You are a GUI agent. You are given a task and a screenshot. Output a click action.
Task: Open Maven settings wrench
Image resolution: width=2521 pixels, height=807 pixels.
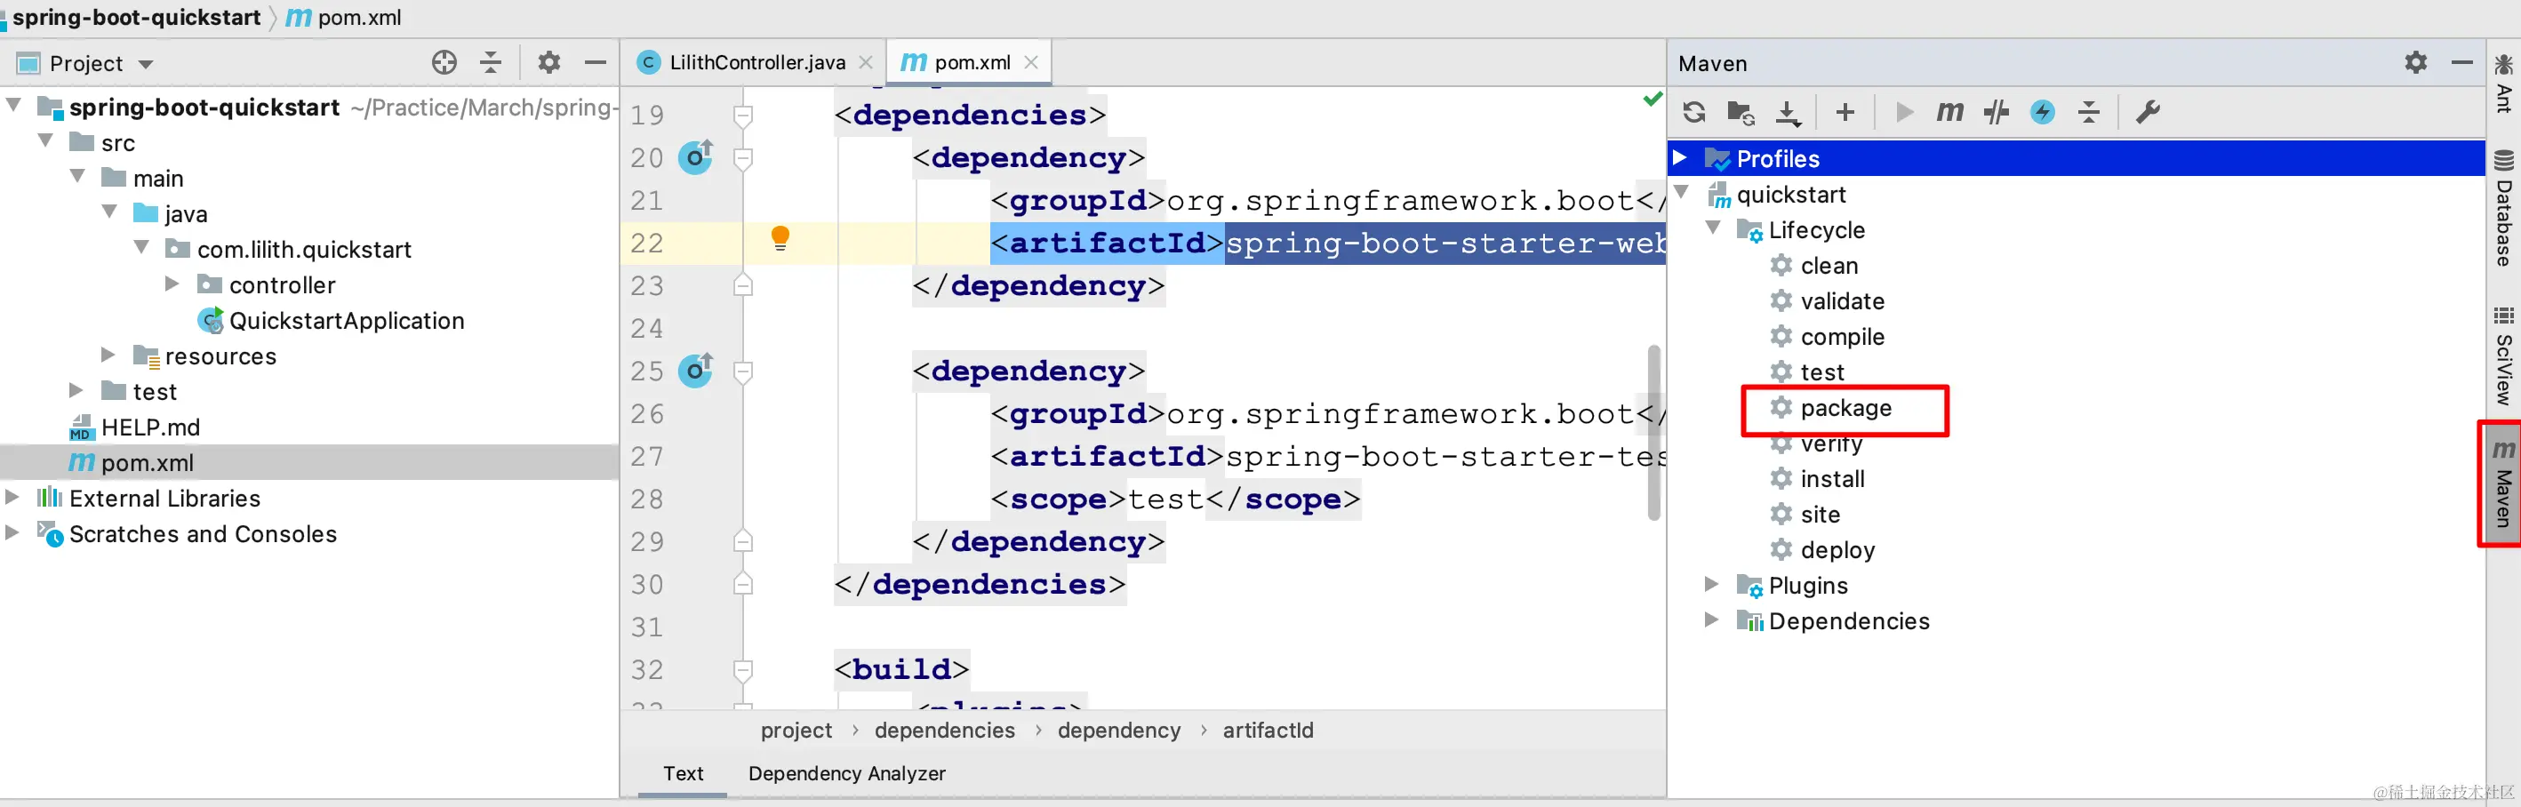click(x=2147, y=113)
